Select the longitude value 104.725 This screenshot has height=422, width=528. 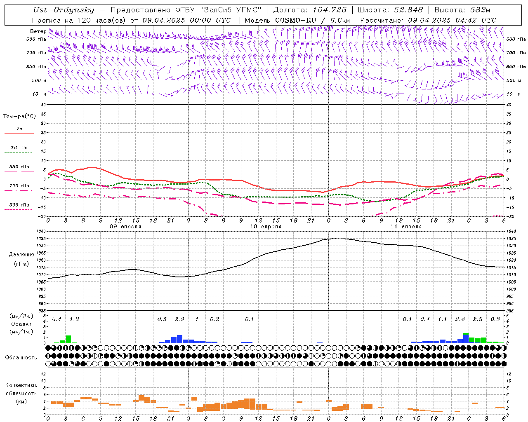coord(329,10)
